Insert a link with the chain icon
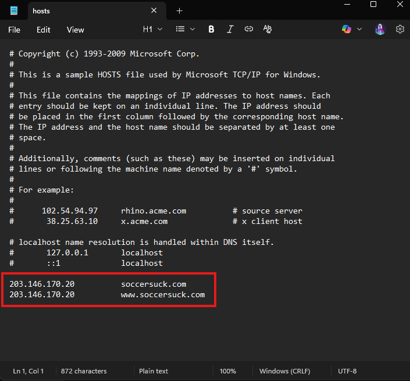Viewport: 410px width, 381px height. [x=249, y=29]
